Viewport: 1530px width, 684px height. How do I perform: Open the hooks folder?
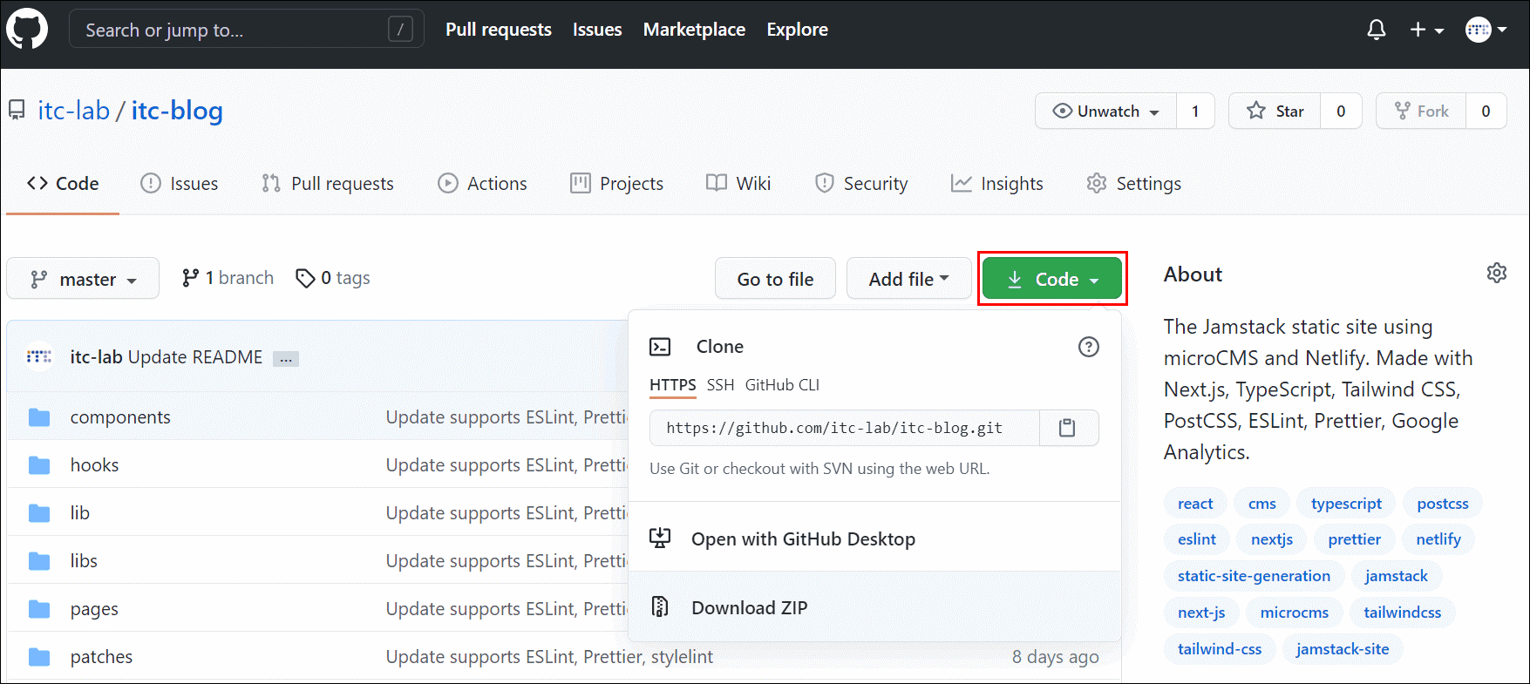[94, 465]
